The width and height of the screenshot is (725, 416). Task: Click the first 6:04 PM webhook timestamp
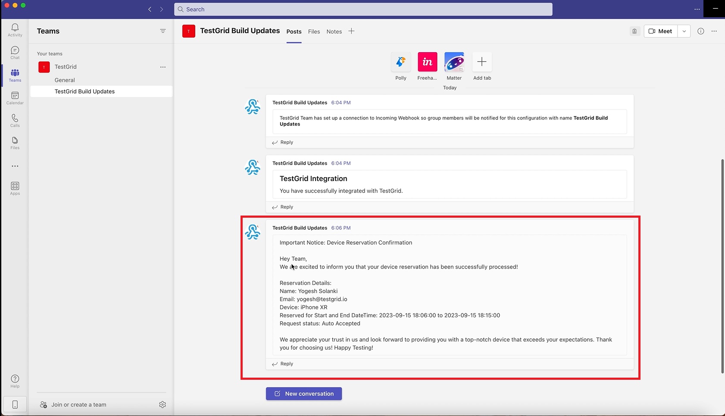click(341, 103)
